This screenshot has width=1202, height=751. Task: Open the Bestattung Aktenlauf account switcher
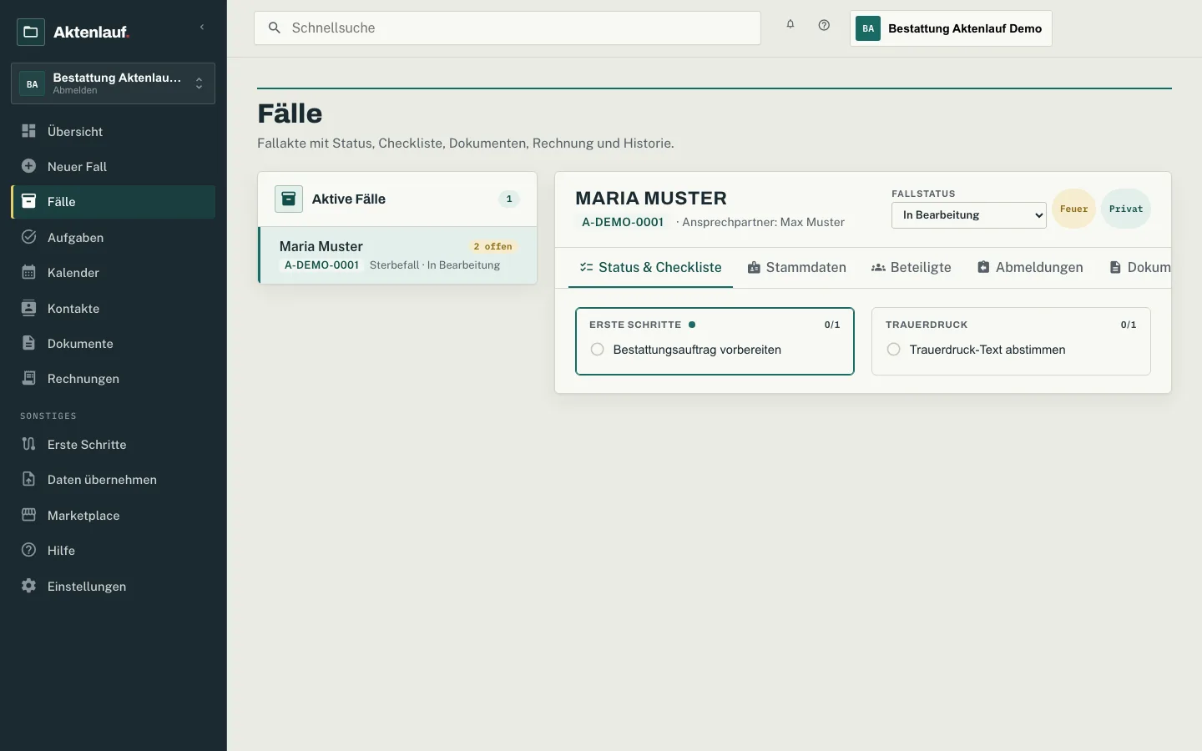pos(113,83)
